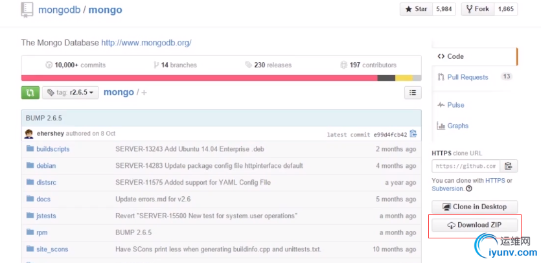Image resolution: width=541 pixels, height=263 pixels.
Task: Open the docs folder
Action: pos(43,199)
